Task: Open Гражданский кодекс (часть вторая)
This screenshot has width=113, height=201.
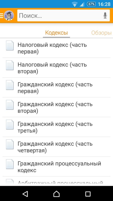Action: pos(56,107)
